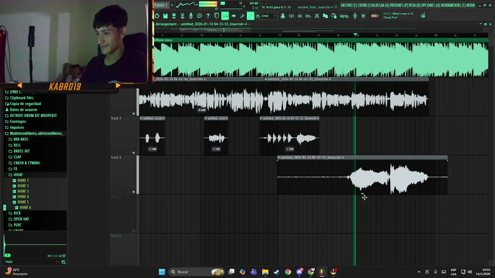Click the microphone recording icon in toolbar
Viewport: 495px width, 278px height.
(191, 16)
